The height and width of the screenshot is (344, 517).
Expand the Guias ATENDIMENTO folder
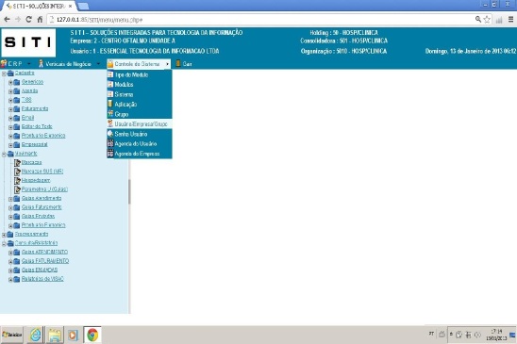(x=10, y=253)
